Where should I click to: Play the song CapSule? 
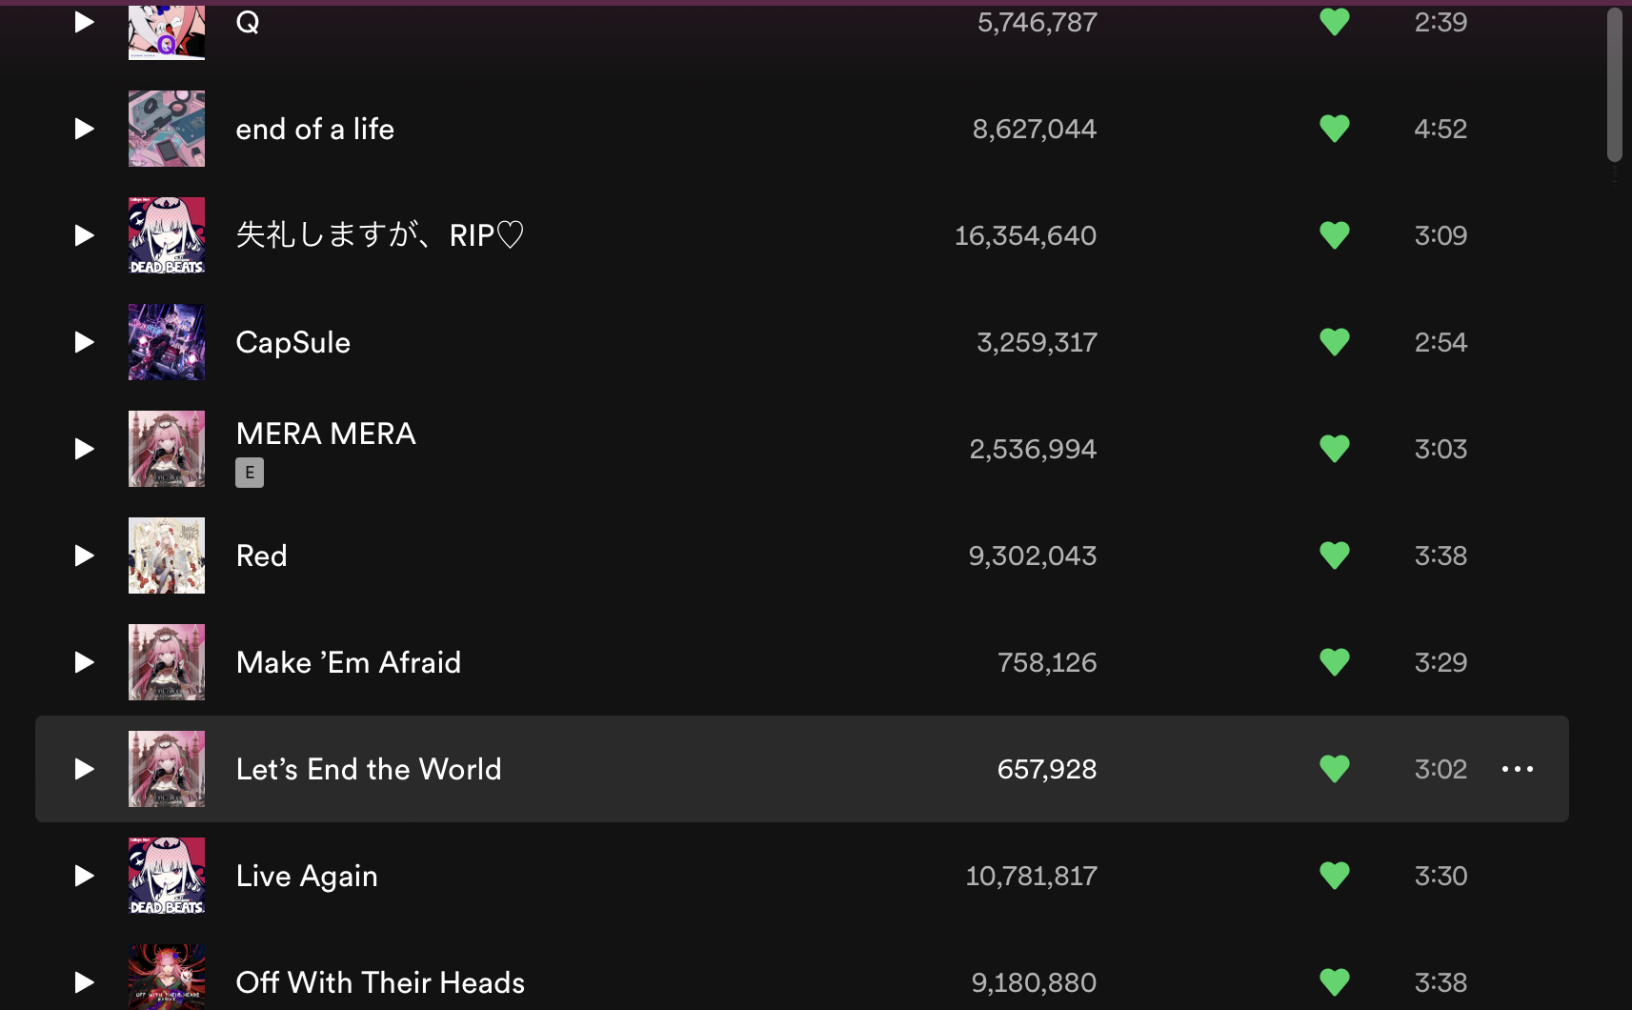click(84, 342)
